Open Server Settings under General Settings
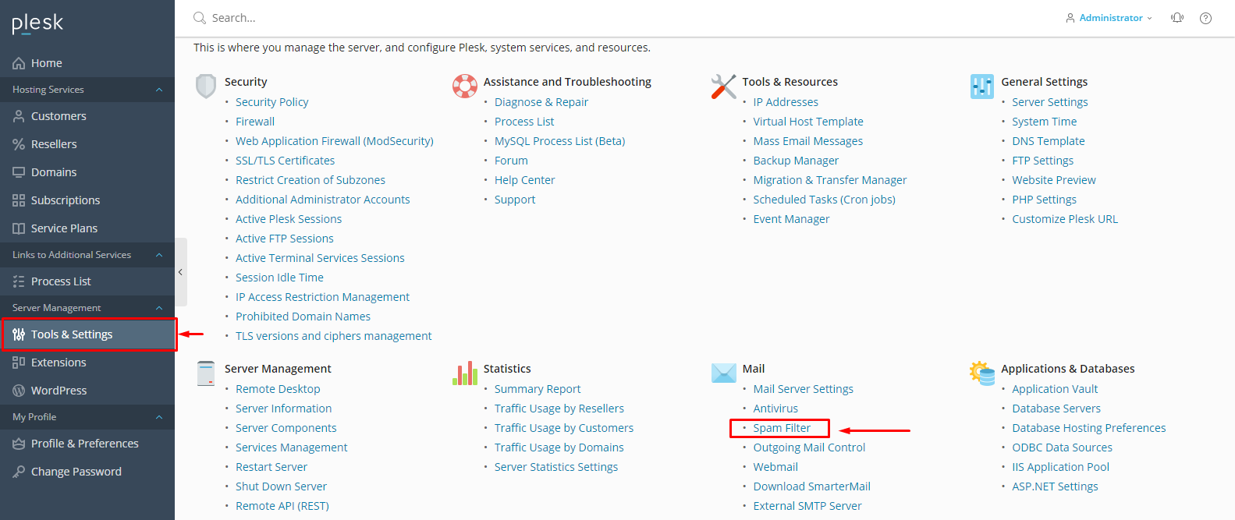The height and width of the screenshot is (520, 1235). coord(1049,102)
